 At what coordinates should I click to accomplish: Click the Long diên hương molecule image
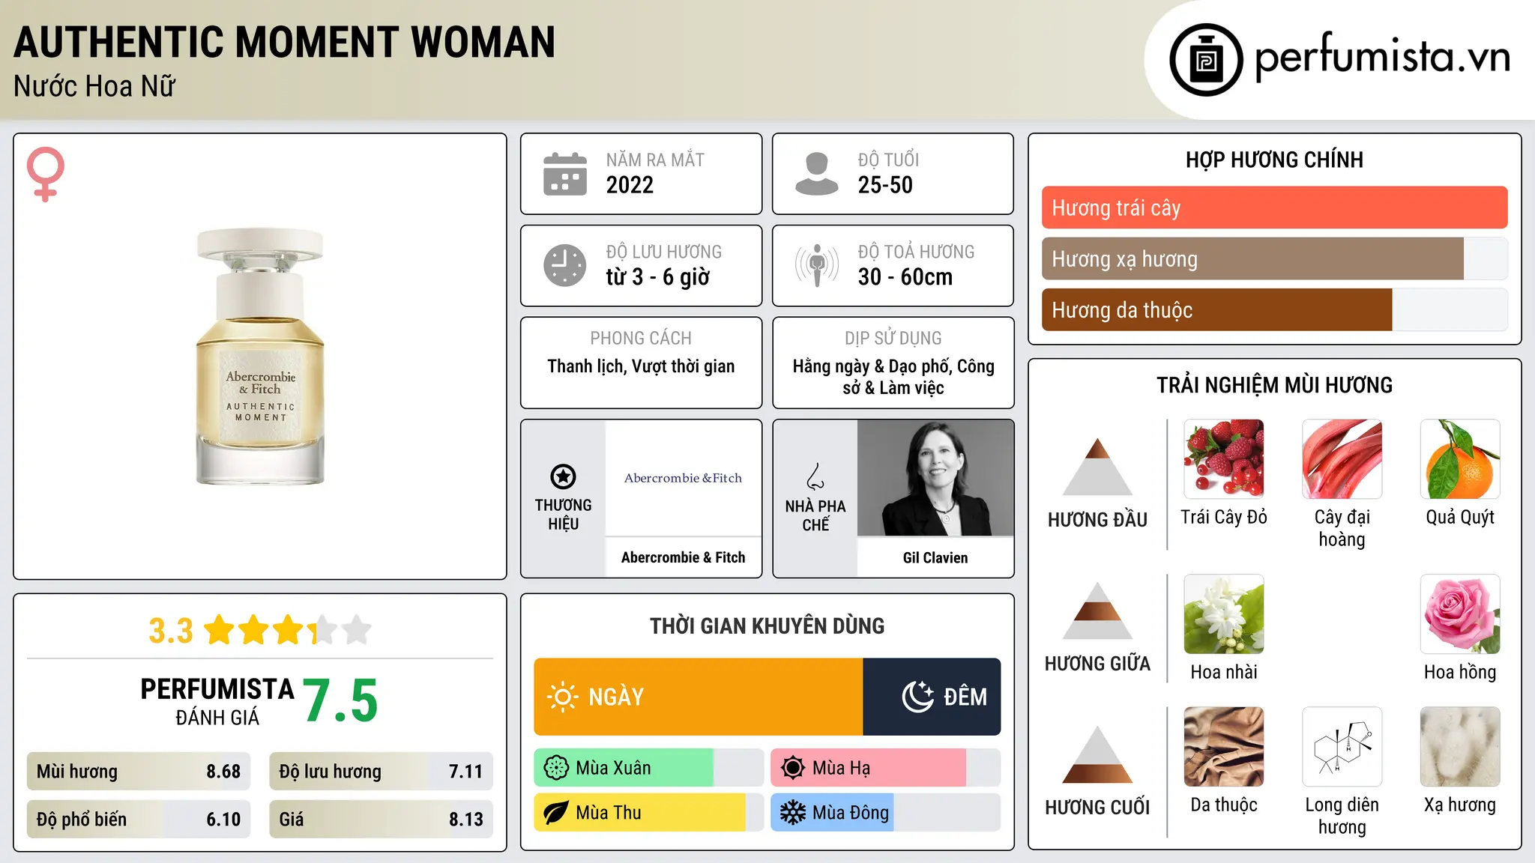(x=1342, y=747)
